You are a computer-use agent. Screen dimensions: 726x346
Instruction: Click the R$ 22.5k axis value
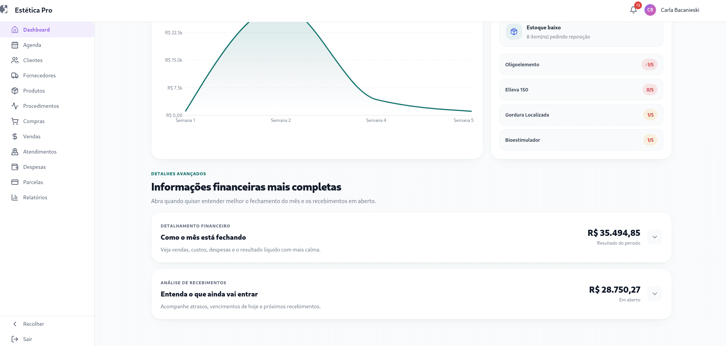174,33
